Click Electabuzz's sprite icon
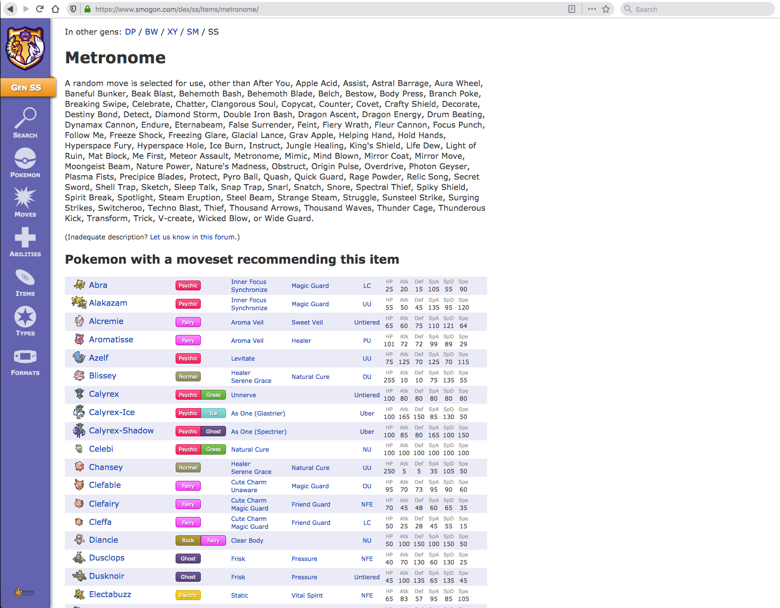780x608 pixels. click(x=79, y=594)
